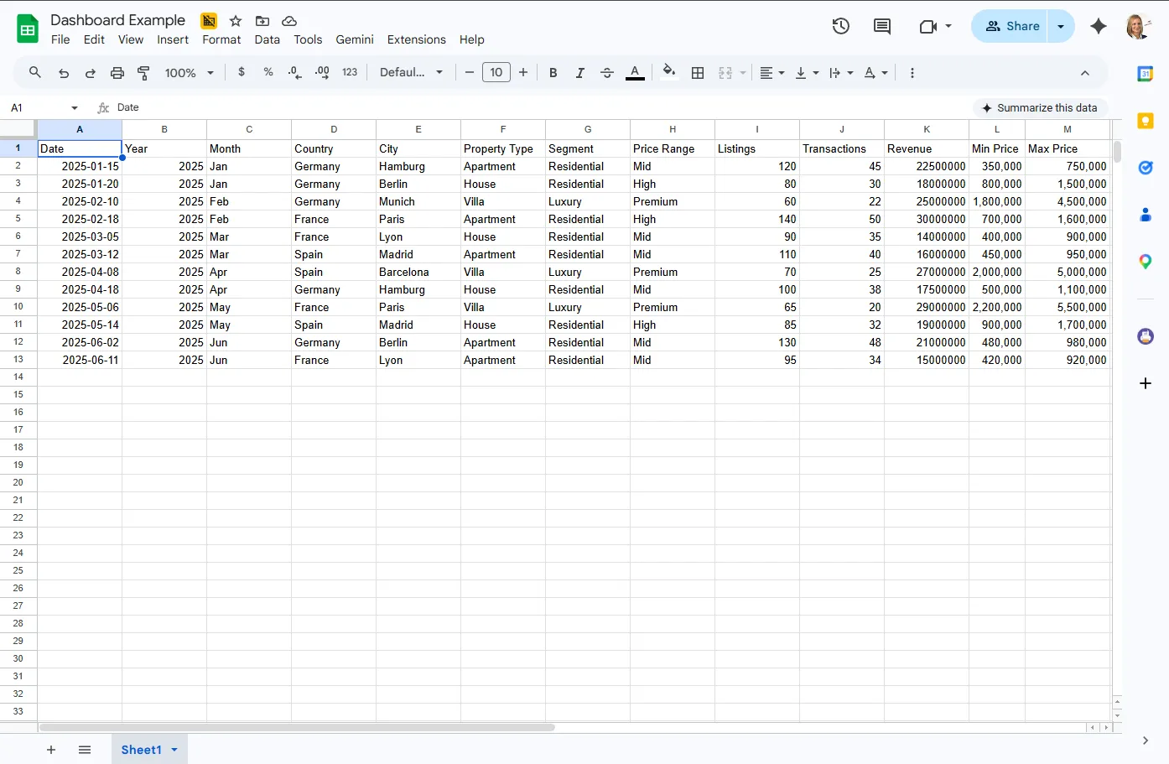The image size is (1169, 764).
Task: Apply percent format
Action: 268,72
